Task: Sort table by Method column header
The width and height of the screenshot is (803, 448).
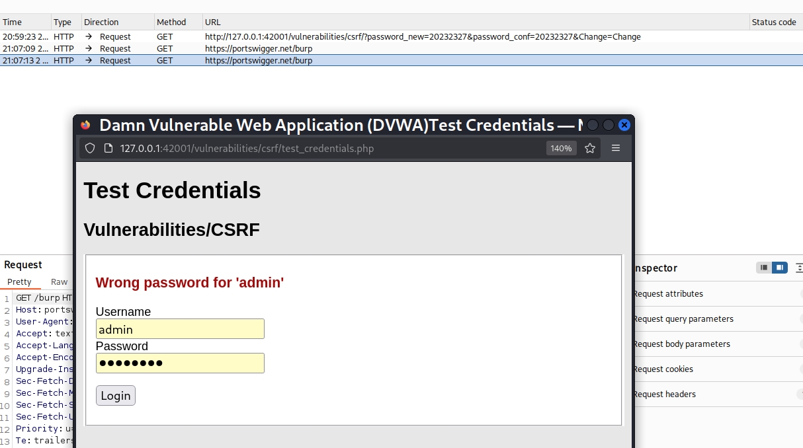Action: [178, 22]
